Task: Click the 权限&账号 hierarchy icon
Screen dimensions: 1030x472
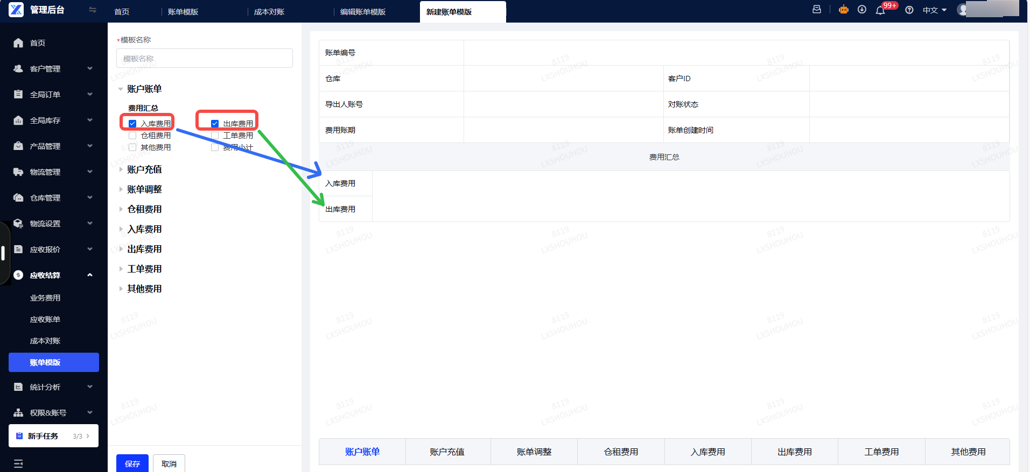Action: click(x=18, y=412)
